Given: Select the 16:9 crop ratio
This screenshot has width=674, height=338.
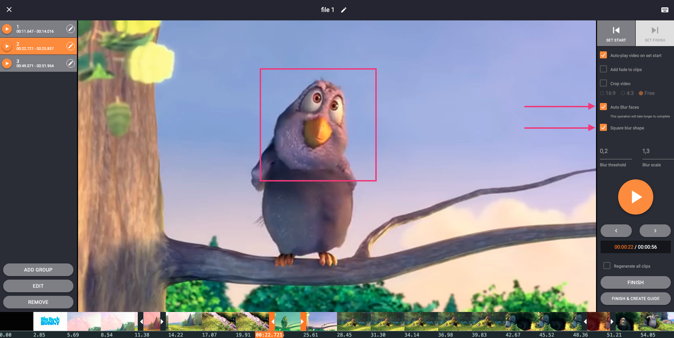Looking at the screenshot, I should click(x=602, y=93).
